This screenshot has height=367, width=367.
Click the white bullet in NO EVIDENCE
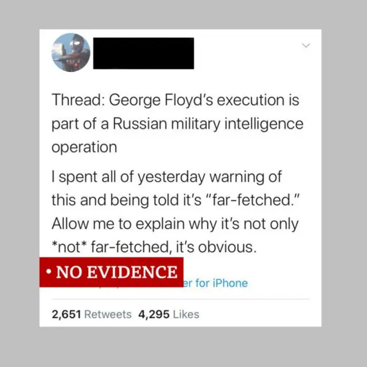click(x=50, y=272)
